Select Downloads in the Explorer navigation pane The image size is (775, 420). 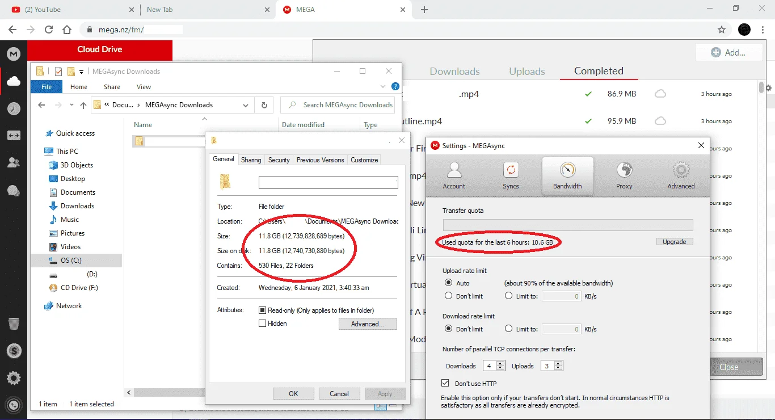pos(77,206)
